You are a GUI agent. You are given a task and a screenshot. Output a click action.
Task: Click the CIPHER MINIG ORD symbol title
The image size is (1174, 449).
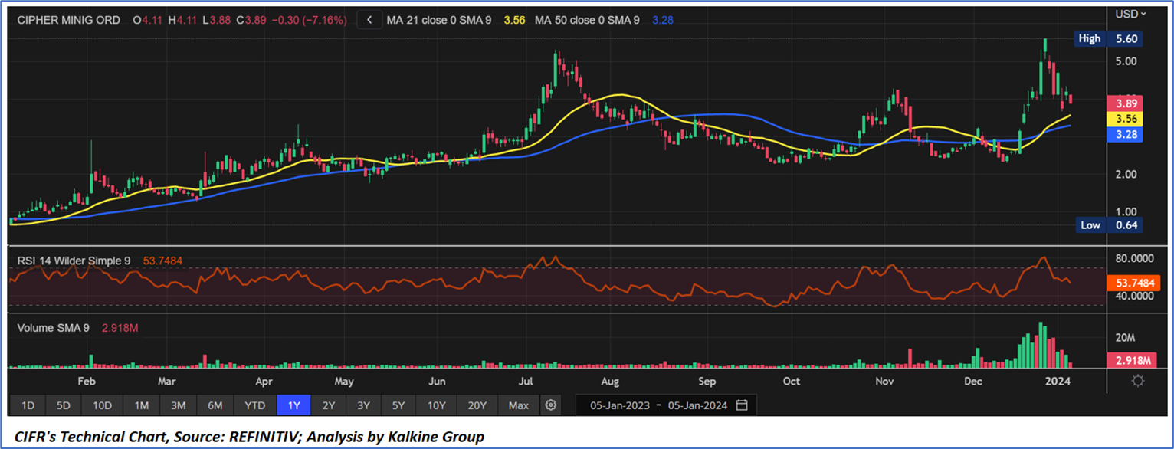(68, 21)
